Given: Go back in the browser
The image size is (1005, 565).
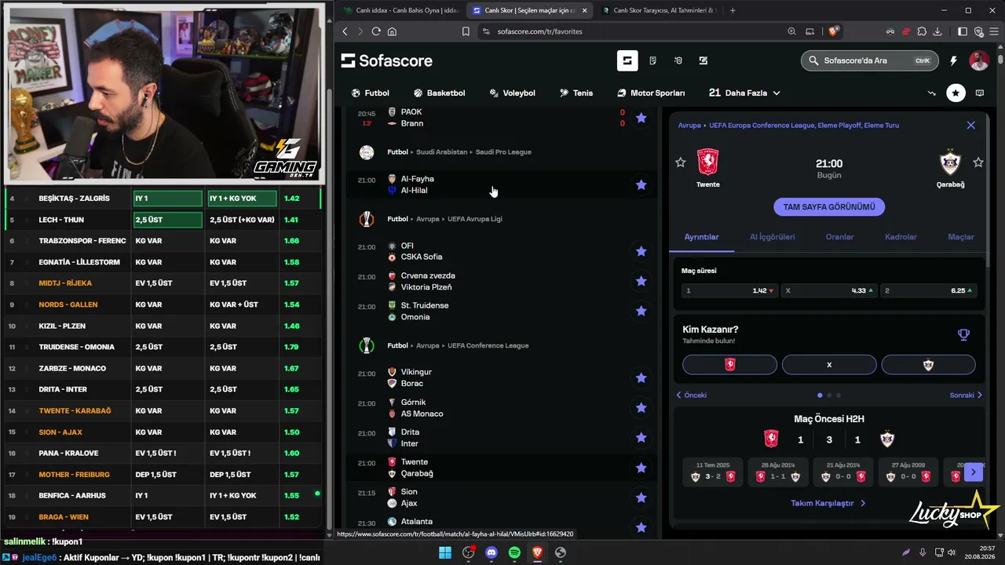Looking at the screenshot, I should pyautogui.click(x=345, y=31).
